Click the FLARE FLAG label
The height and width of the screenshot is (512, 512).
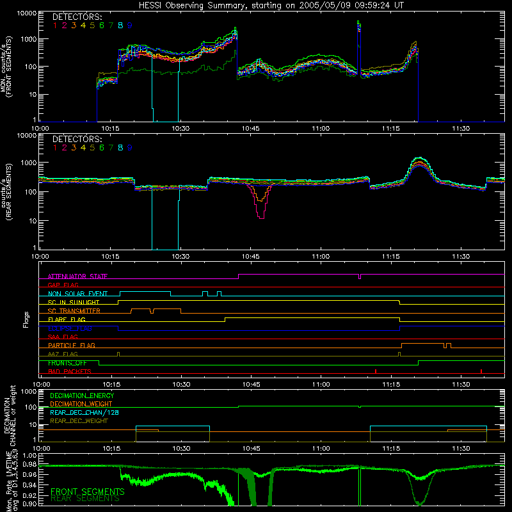(67, 319)
